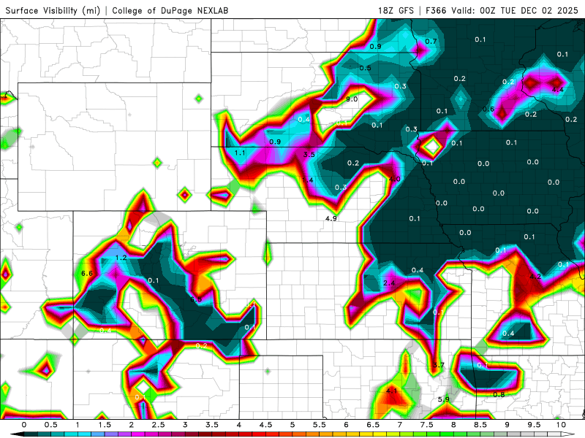Click the 3.7 visibility value

pos(438,364)
